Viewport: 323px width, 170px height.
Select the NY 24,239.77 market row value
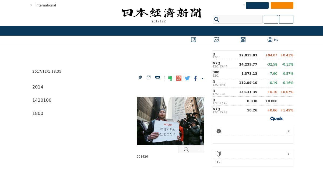point(248,64)
